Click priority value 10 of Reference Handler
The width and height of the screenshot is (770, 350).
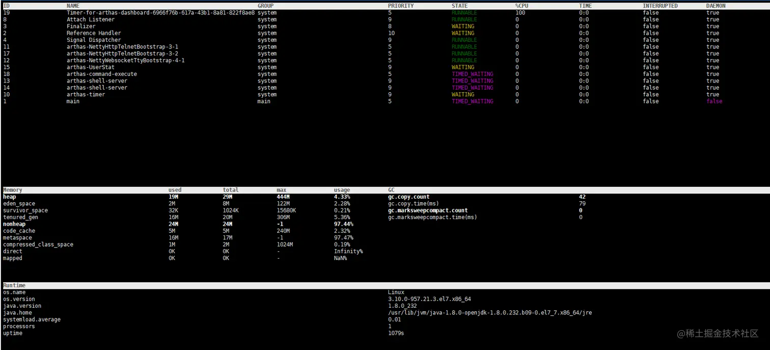(391, 33)
